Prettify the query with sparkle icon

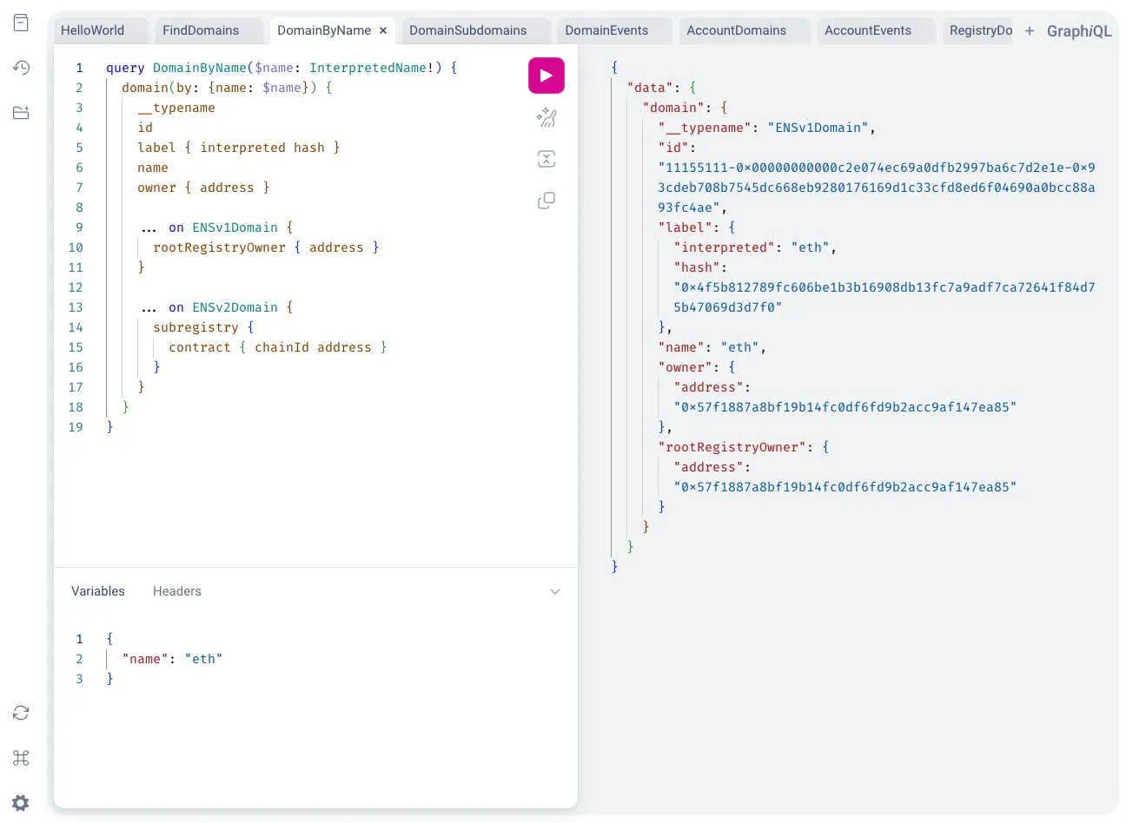pyautogui.click(x=546, y=117)
